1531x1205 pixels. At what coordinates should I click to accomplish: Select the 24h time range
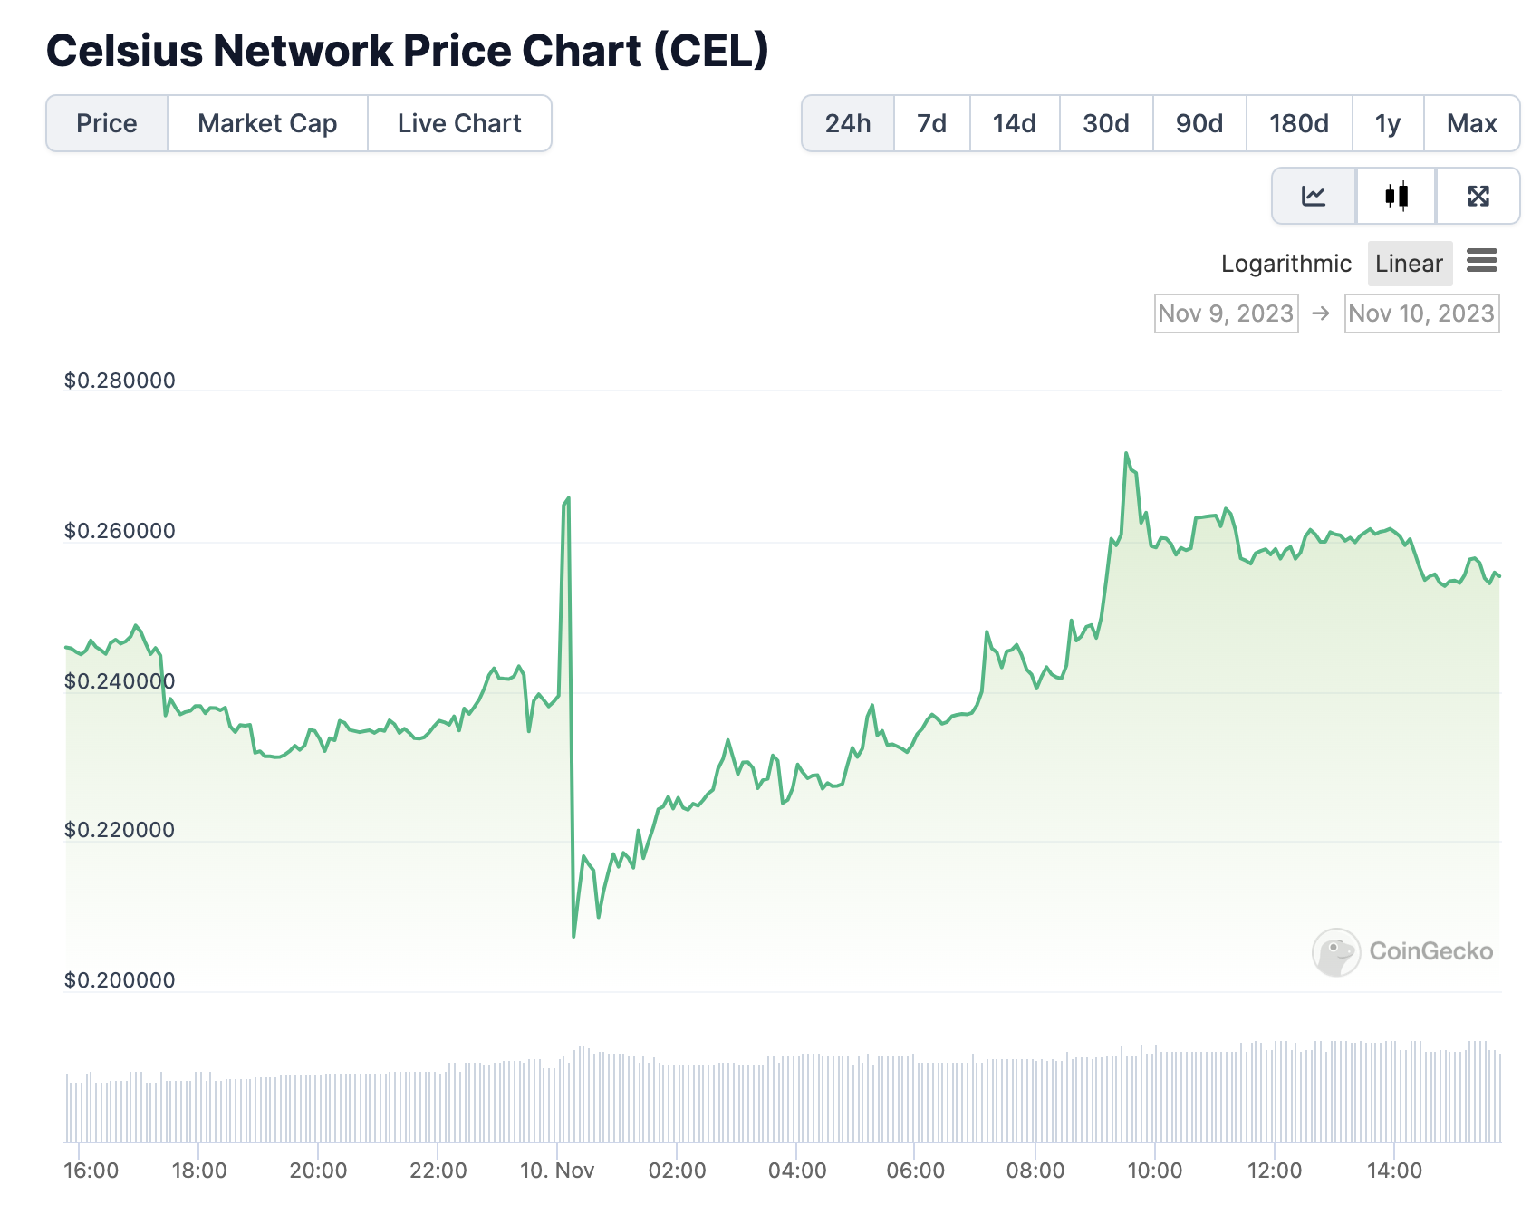pos(848,123)
